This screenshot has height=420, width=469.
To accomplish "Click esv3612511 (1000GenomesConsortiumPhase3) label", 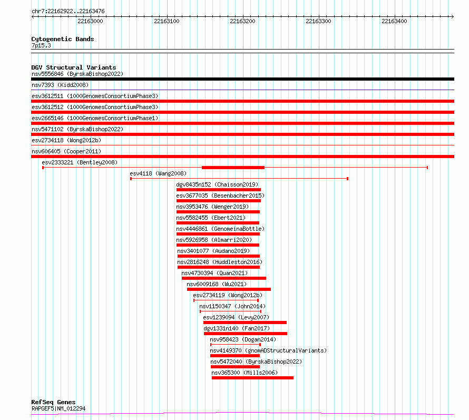I will click(x=95, y=96).
